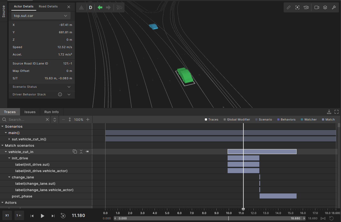The width and height of the screenshot is (341, 222).
Task: Open the layers visibility menu
Action: (x=325, y=7)
